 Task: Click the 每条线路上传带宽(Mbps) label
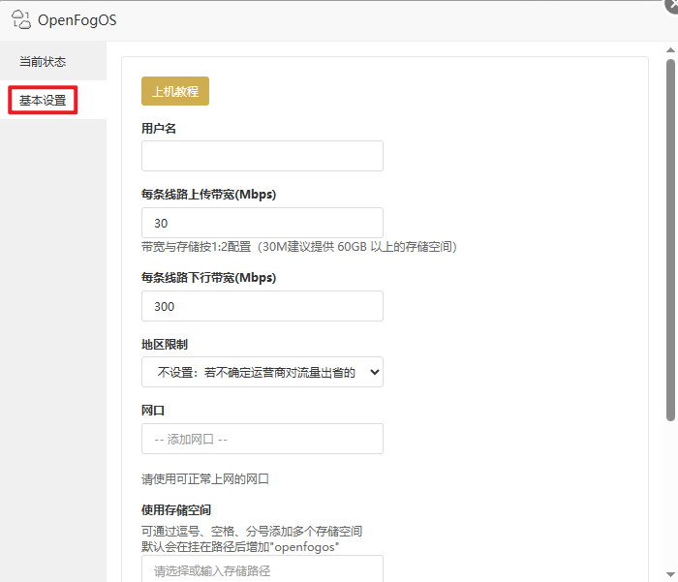pyautogui.click(x=208, y=195)
